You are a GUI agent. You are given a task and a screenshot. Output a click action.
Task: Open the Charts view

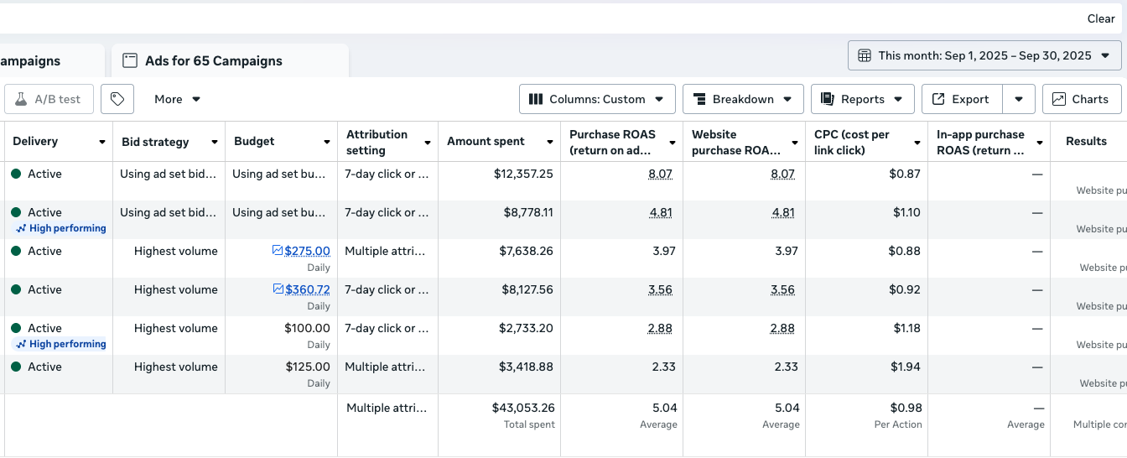coord(1082,99)
